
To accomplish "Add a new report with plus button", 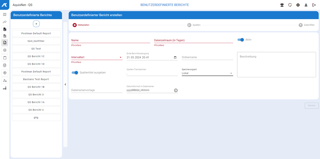I will [36, 24].
